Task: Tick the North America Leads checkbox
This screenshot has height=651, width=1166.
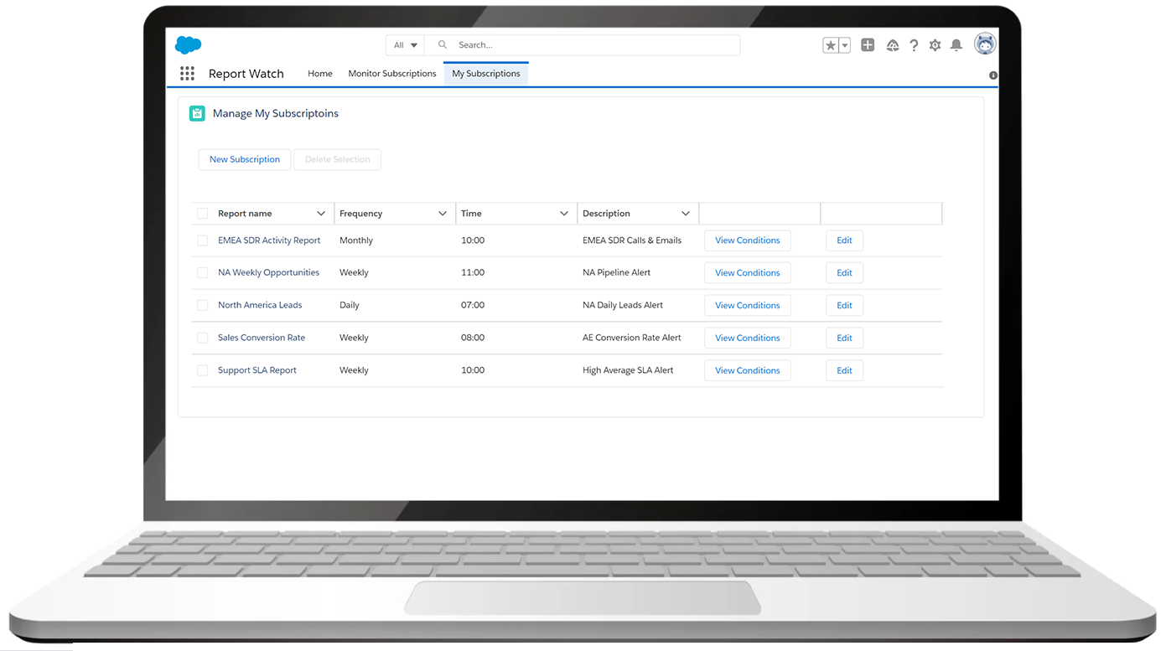Action: (202, 305)
